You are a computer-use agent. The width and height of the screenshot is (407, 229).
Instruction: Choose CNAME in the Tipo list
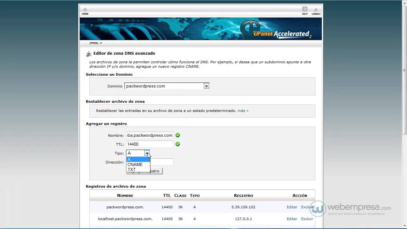pyautogui.click(x=138, y=164)
